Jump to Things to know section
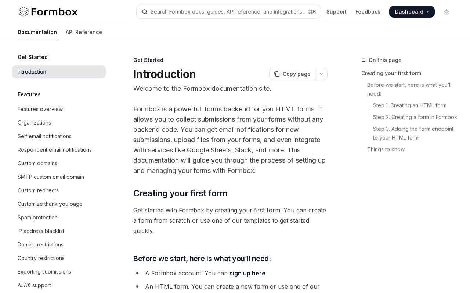 click(x=386, y=149)
